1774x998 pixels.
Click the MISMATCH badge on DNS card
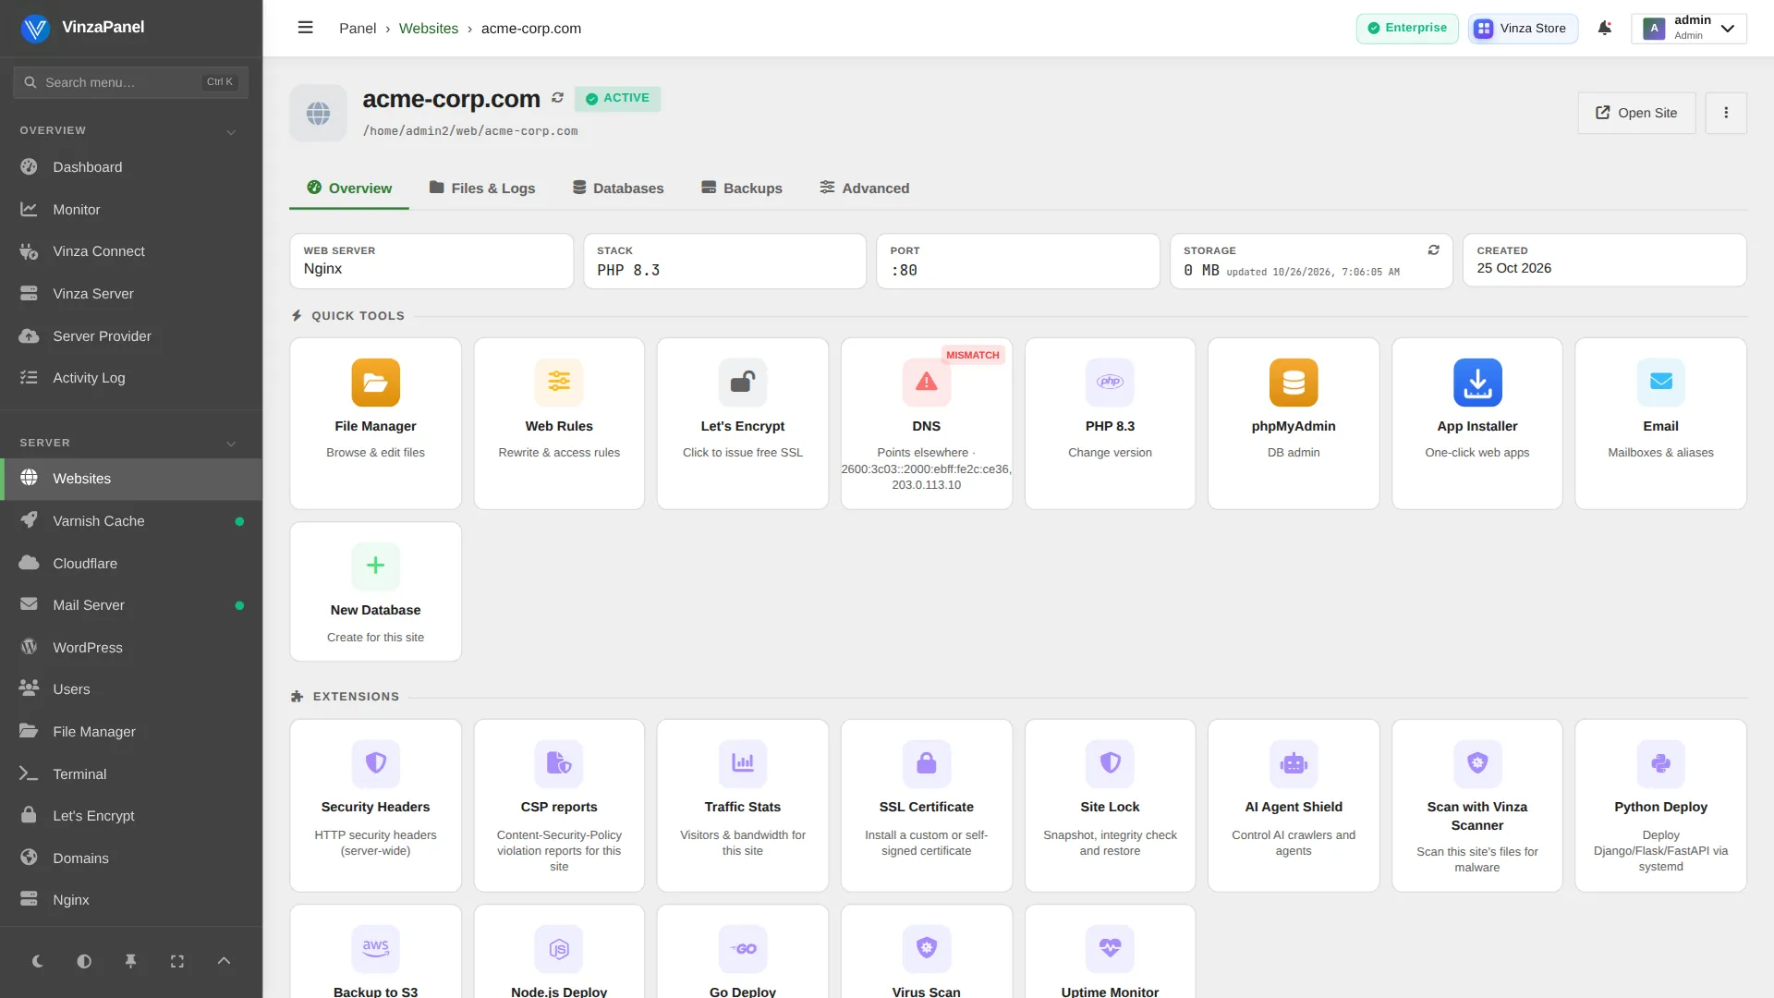click(972, 355)
